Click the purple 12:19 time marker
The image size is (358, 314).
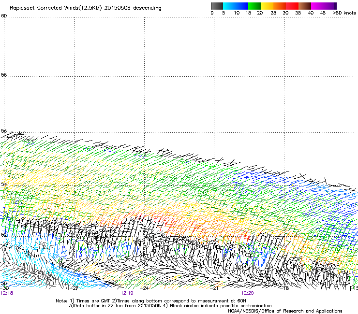[x=127, y=293]
